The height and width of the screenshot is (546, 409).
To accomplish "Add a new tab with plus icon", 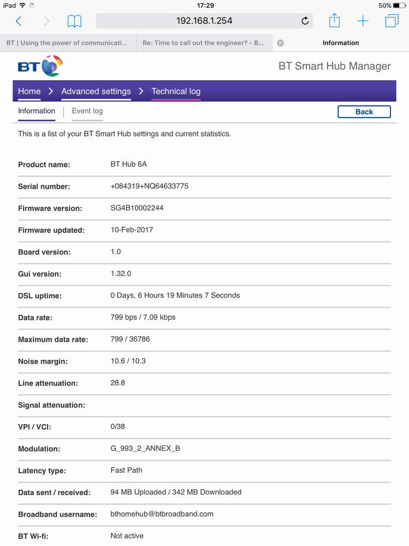I will pyautogui.click(x=363, y=21).
